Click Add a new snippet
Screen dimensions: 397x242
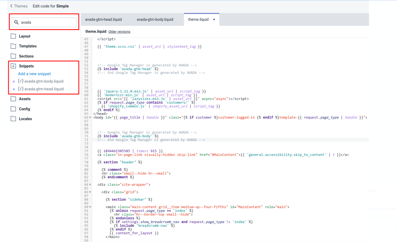pos(34,74)
